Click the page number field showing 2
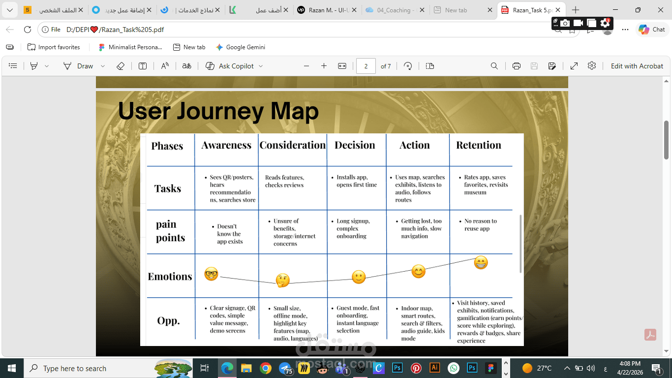 click(x=366, y=66)
